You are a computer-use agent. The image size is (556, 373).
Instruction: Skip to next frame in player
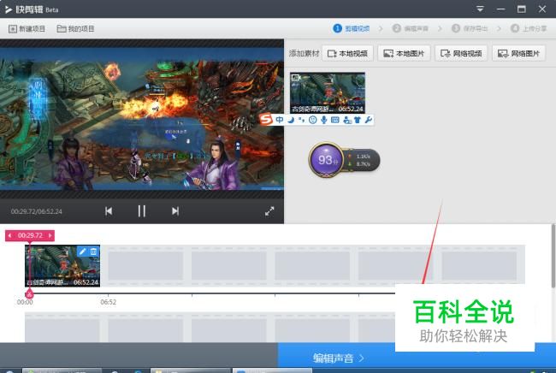(175, 211)
